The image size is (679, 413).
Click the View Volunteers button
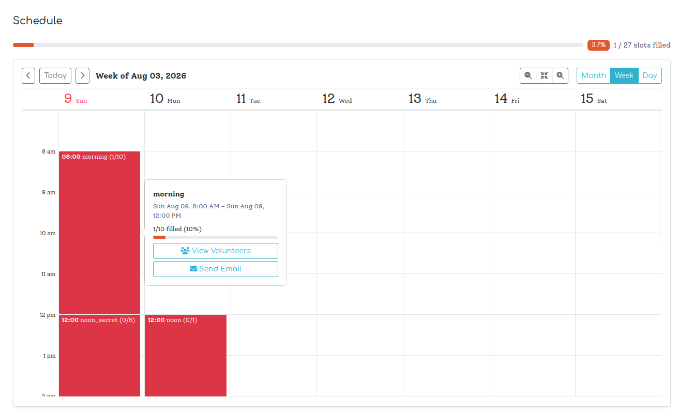point(216,251)
